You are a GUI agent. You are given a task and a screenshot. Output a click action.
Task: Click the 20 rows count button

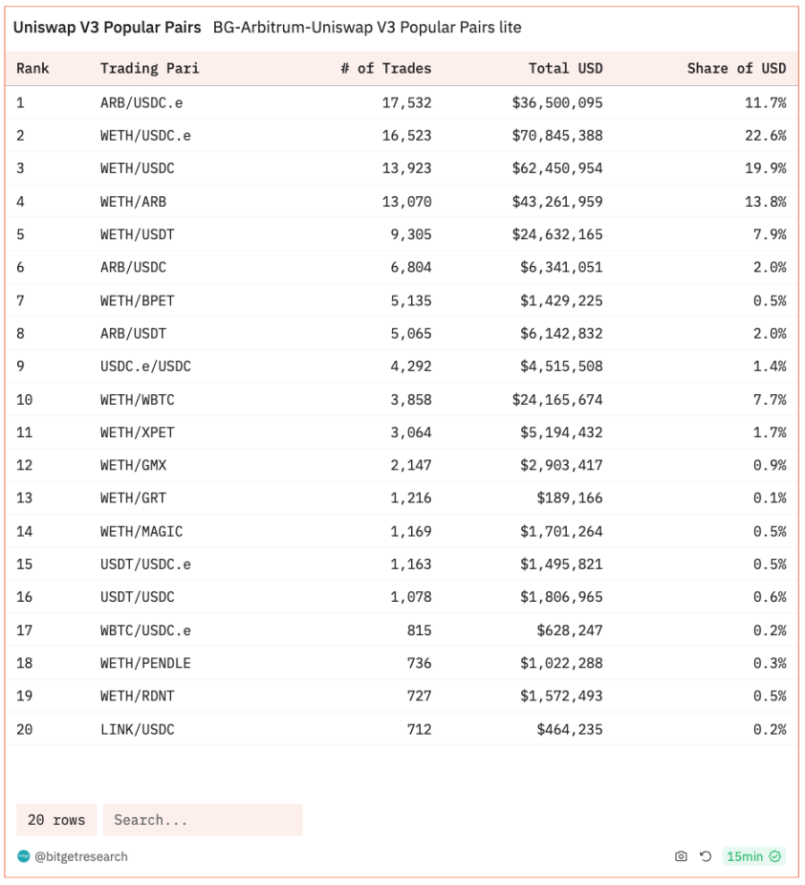pyautogui.click(x=55, y=820)
